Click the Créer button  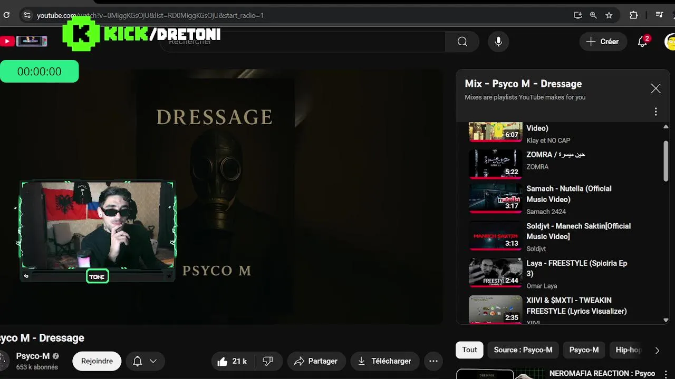603,42
